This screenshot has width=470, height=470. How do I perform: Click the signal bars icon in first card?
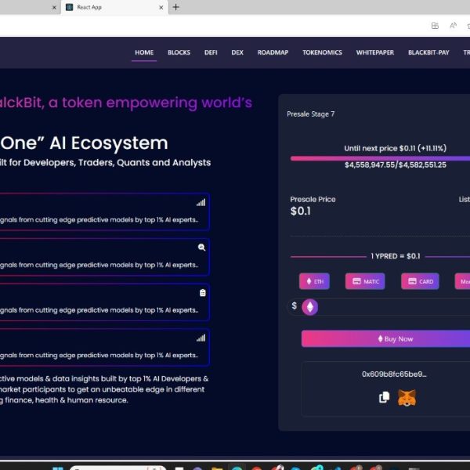click(x=201, y=203)
